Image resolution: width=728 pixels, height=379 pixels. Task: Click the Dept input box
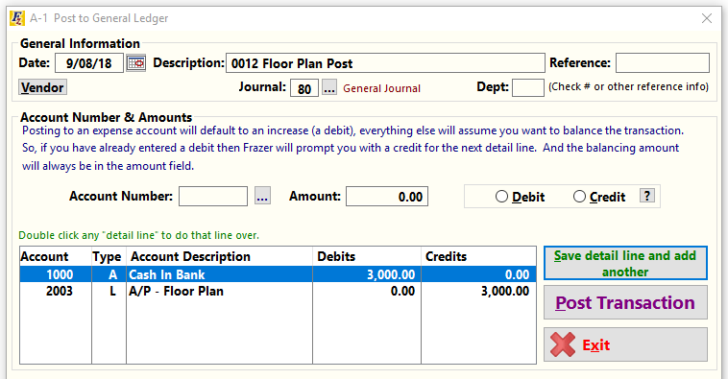click(x=528, y=87)
